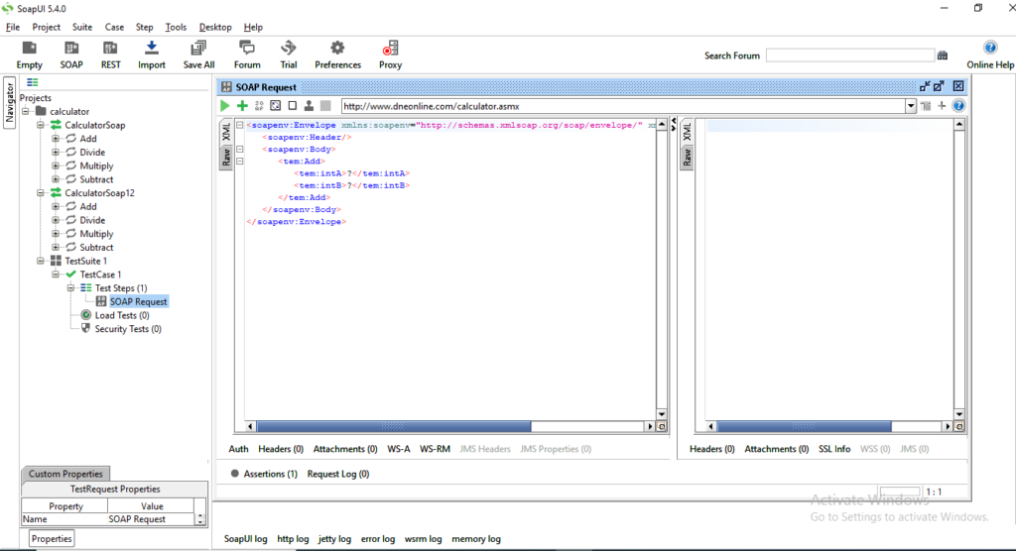Image resolution: width=1016 pixels, height=551 pixels.
Task: Open the Suite menu
Action: coord(81,27)
